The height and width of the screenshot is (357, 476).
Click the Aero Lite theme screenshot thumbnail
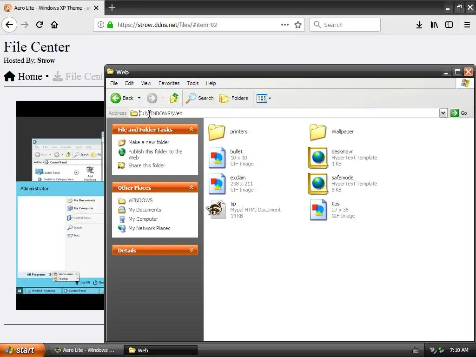tap(60, 205)
